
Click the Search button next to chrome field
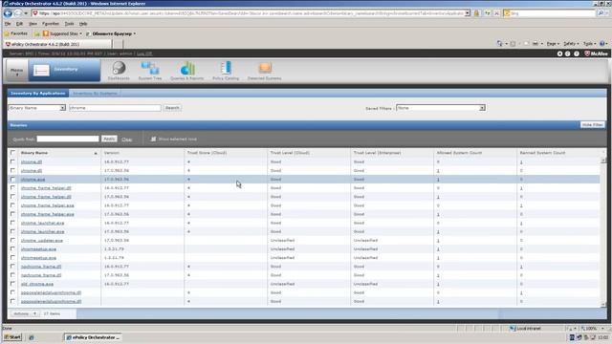172,108
